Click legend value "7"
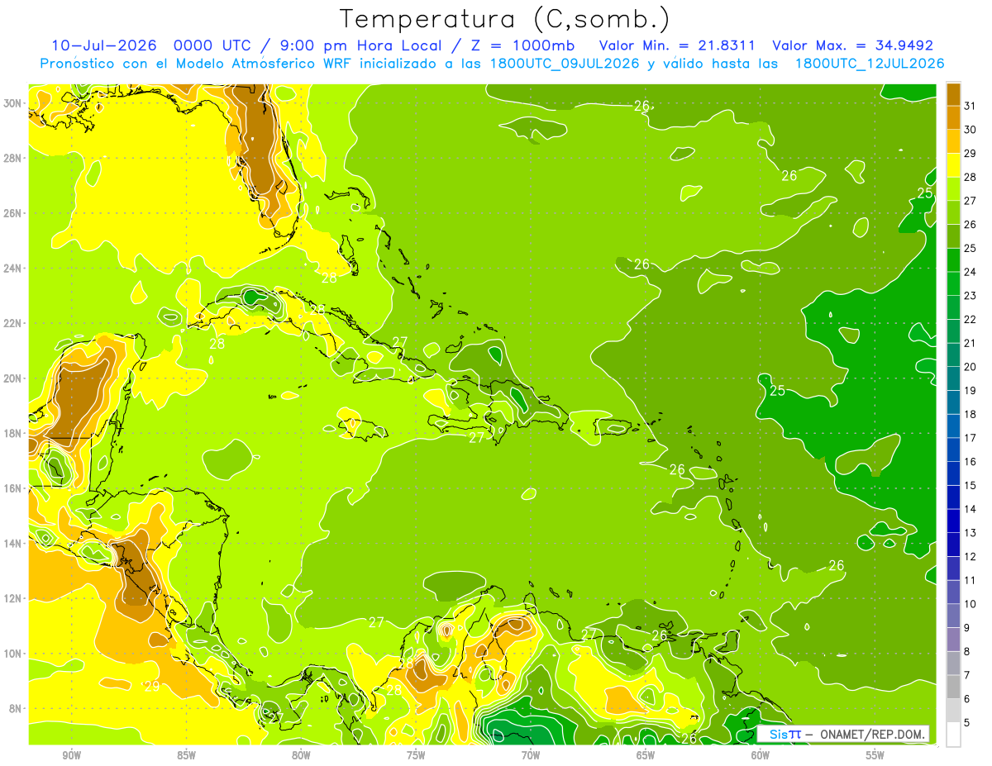The height and width of the screenshot is (766, 992). coord(967,675)
